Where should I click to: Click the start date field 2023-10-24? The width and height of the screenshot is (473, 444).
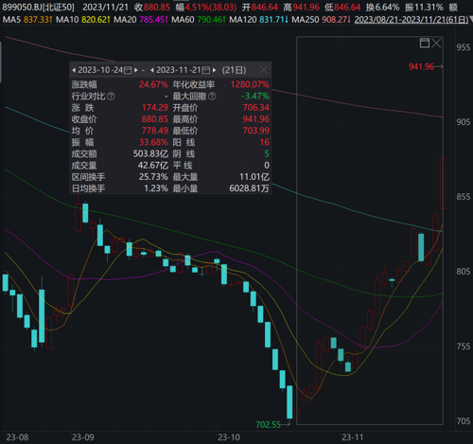(x=100, y=70)
